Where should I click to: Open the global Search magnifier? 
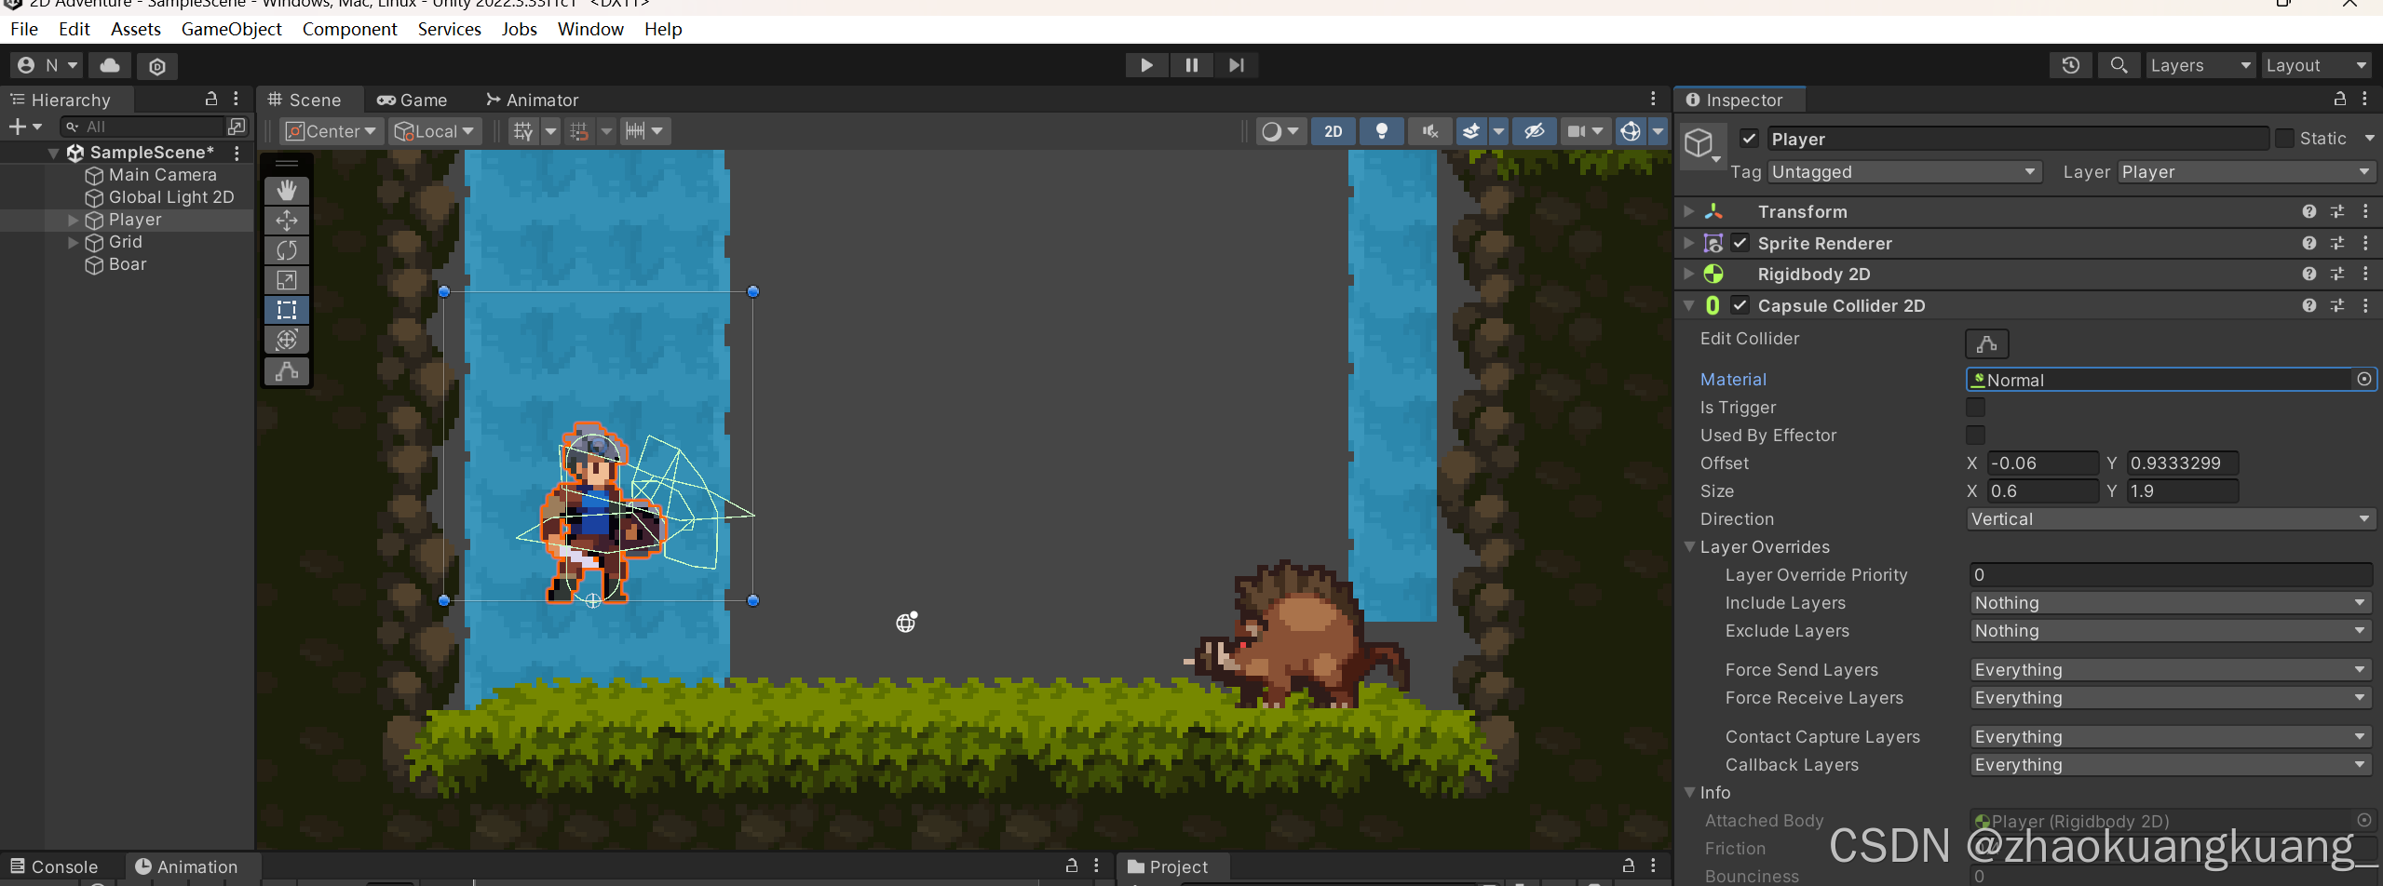coord(2119,65)
